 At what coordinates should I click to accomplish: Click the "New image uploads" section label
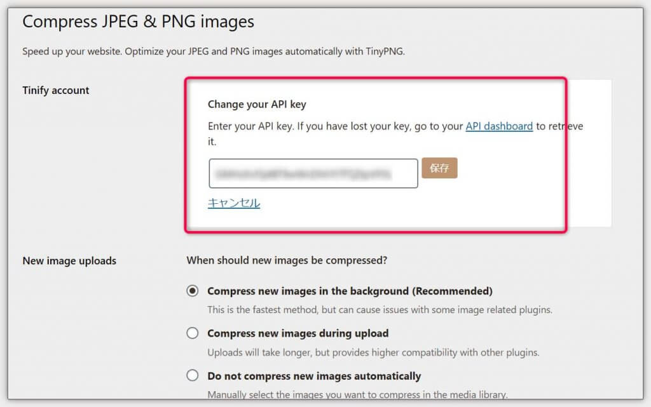pyautogui.click(x=69, y=260)
